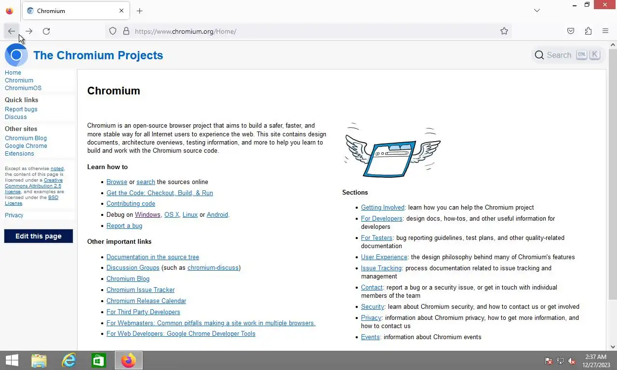This screenshot has width=617, height=370.
Task: Bookmark this page with the star icon
Action: pos(504,31)
